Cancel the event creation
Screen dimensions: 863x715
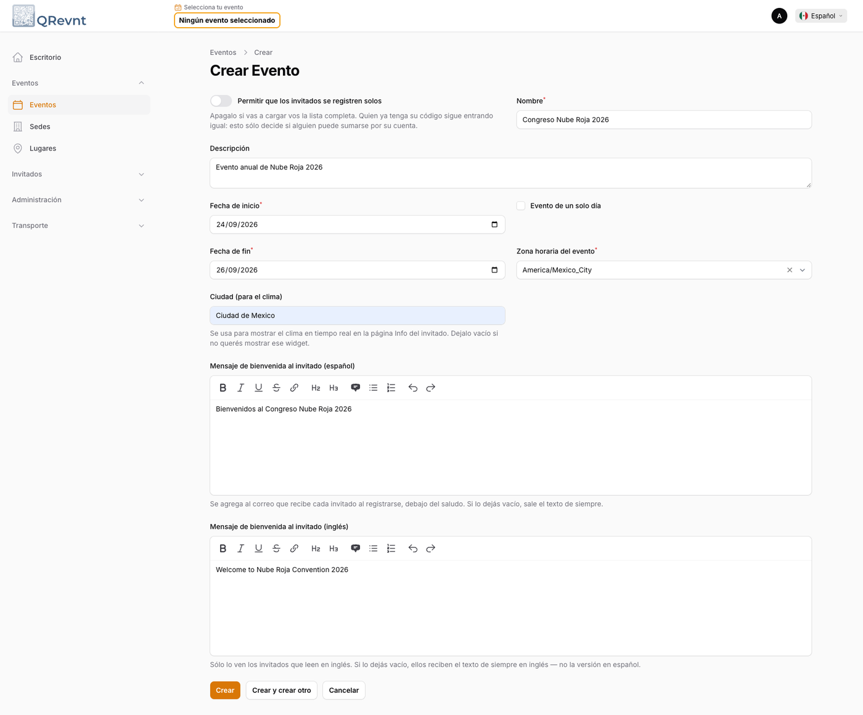(x=344, y=690)
